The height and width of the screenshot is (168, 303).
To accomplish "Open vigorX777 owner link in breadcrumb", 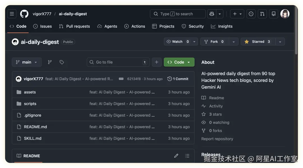I will coord(42,14).
